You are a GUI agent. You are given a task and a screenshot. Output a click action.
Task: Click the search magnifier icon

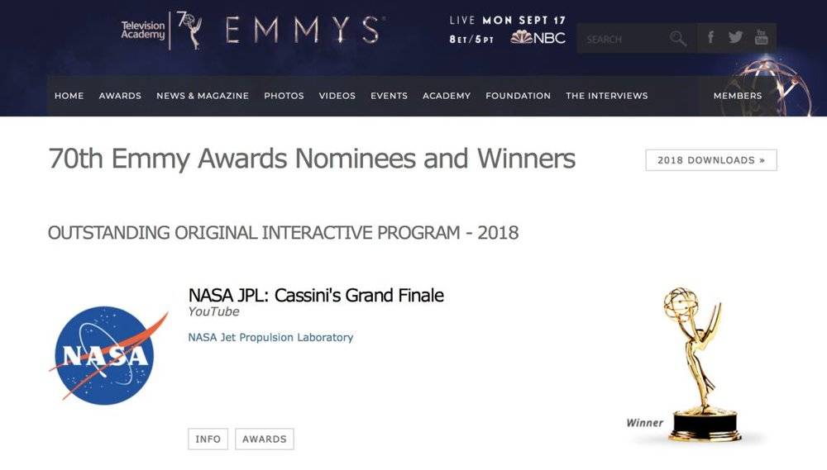pyautogui.click(x=678, y=39)
